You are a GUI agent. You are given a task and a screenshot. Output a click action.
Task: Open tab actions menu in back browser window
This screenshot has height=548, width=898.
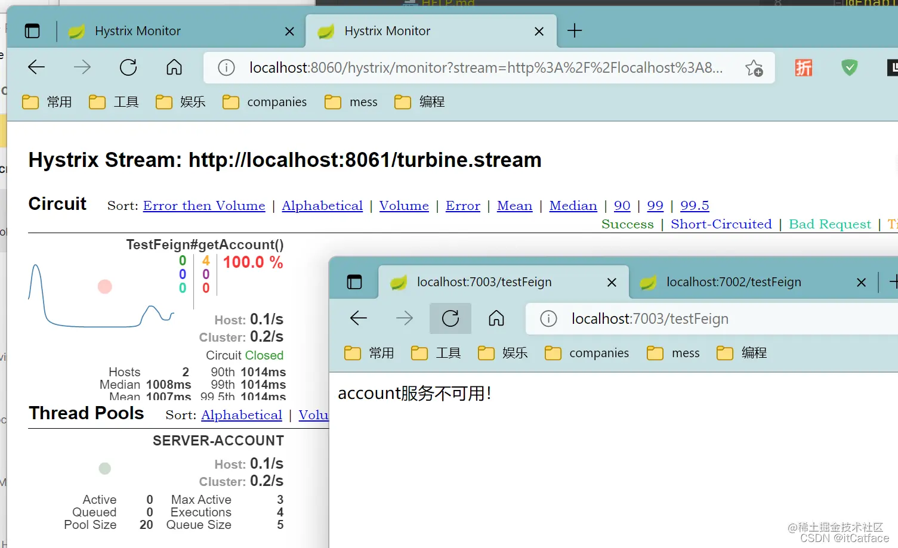[x=32, y=31]
